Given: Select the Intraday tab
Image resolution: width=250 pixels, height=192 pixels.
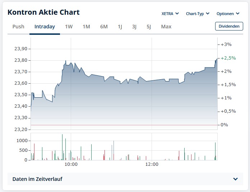Looking at the screenshot, I should (x=45, y=27).
